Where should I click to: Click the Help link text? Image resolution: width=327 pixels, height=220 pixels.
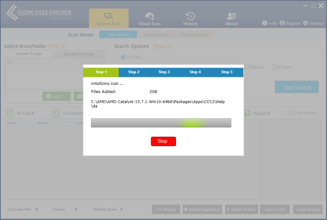[x=273, y=23]
